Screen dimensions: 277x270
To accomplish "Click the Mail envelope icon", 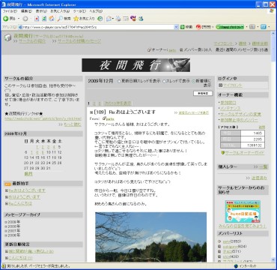I will 109,19.
